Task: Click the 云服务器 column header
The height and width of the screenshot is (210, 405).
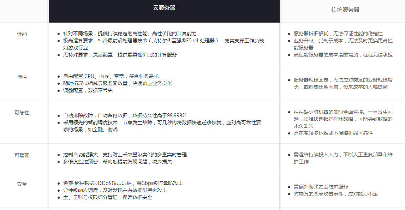Action: pyautogui.click(x=164, y=8)
